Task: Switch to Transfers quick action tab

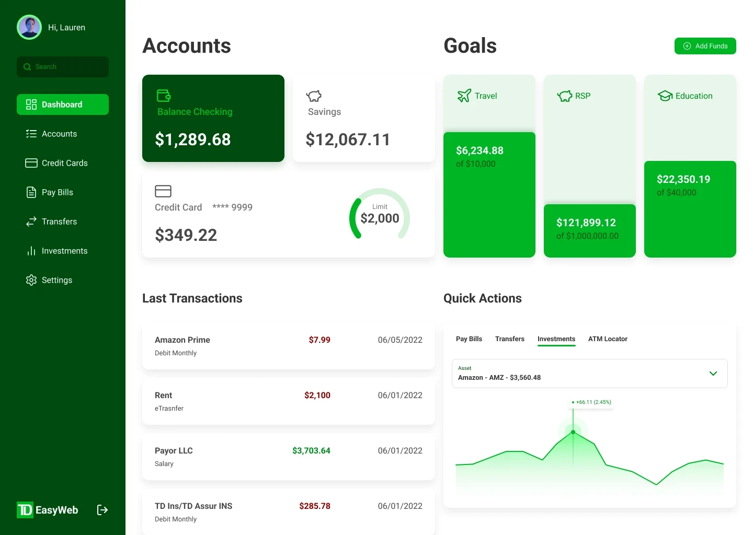Action: 510,339
